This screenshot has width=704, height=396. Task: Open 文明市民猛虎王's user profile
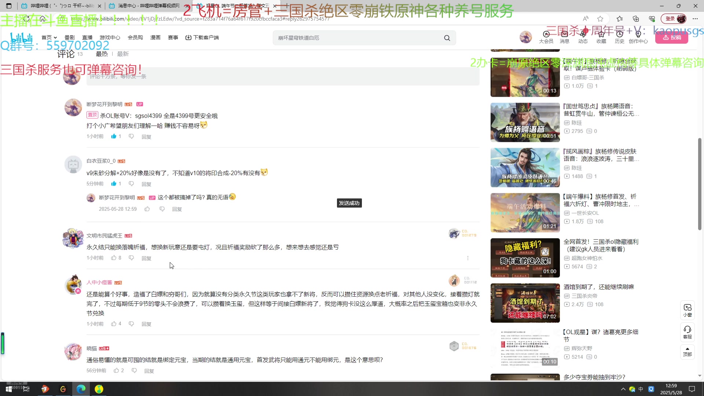pos(104,235)
